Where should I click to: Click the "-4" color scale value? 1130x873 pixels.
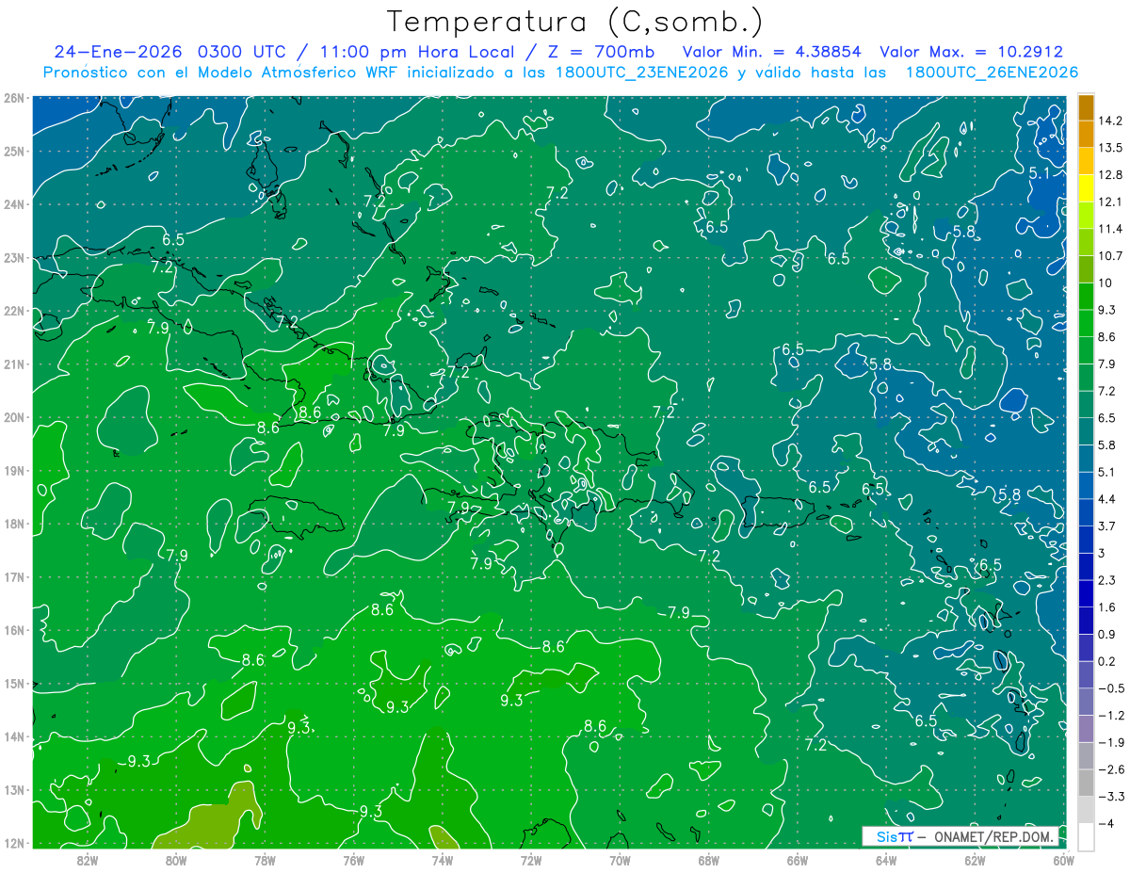pyautogui.click(x=1107, y=824)
